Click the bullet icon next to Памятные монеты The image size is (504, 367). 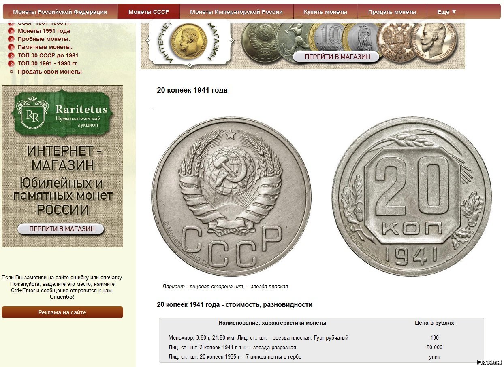(x=11, y=47)
